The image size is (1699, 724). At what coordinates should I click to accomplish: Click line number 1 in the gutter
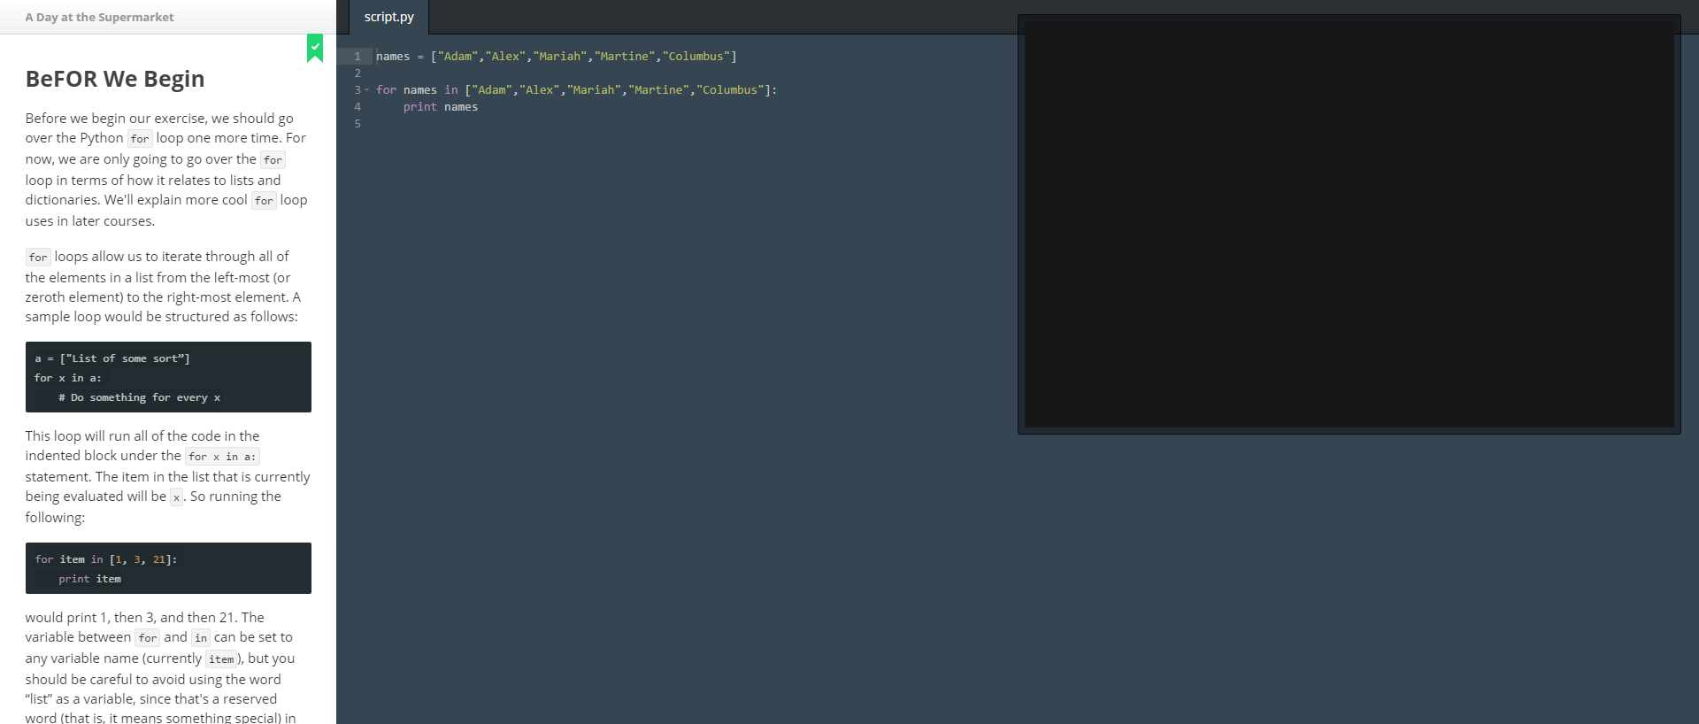click(357, 57)
